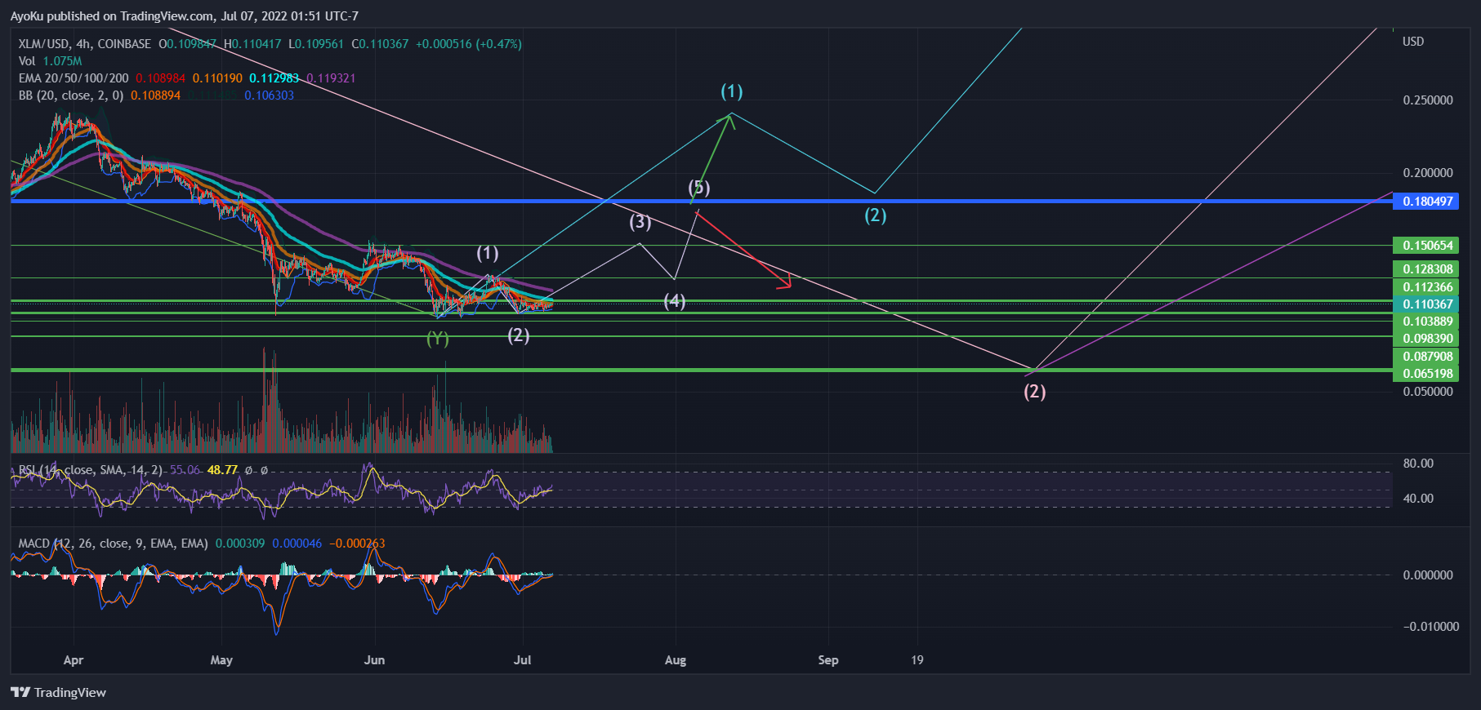Screen dimensions: 1481x710
Task: Select the white wave (3) label
Action: 640,222
